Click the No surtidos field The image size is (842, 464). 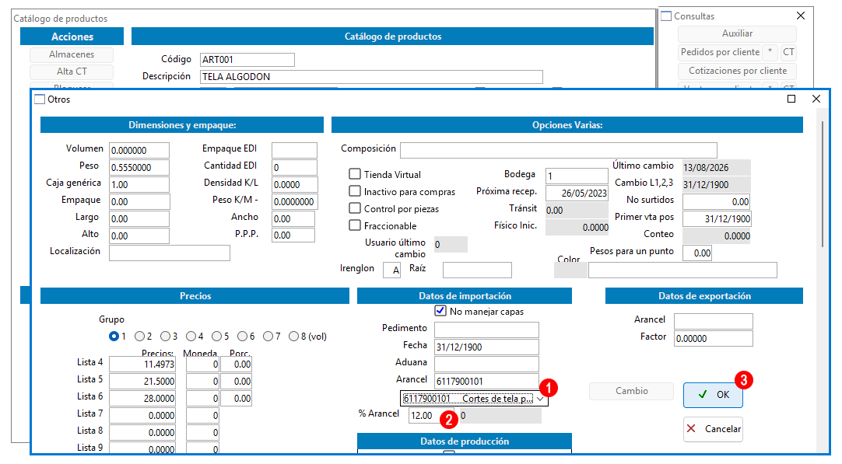(717, 202)
